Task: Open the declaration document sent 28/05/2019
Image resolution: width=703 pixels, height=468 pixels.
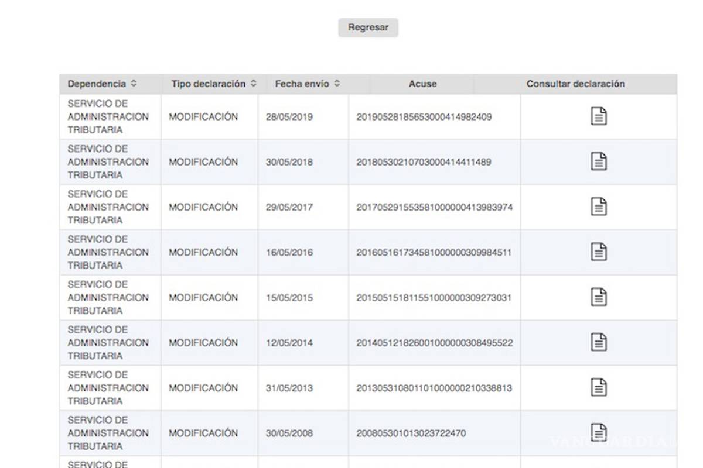Action: coord(598,116)
